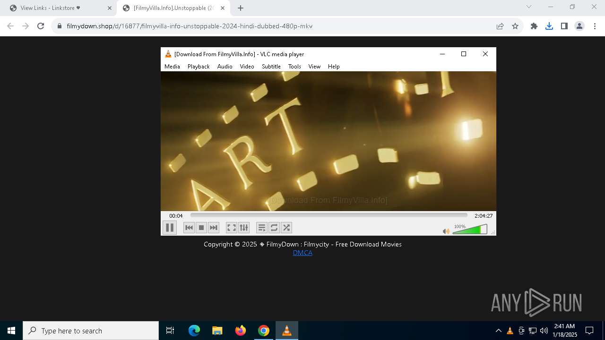Skip to previous media in VLC
The height and width of the screenshot is (340, 605).
click(189, 228)
